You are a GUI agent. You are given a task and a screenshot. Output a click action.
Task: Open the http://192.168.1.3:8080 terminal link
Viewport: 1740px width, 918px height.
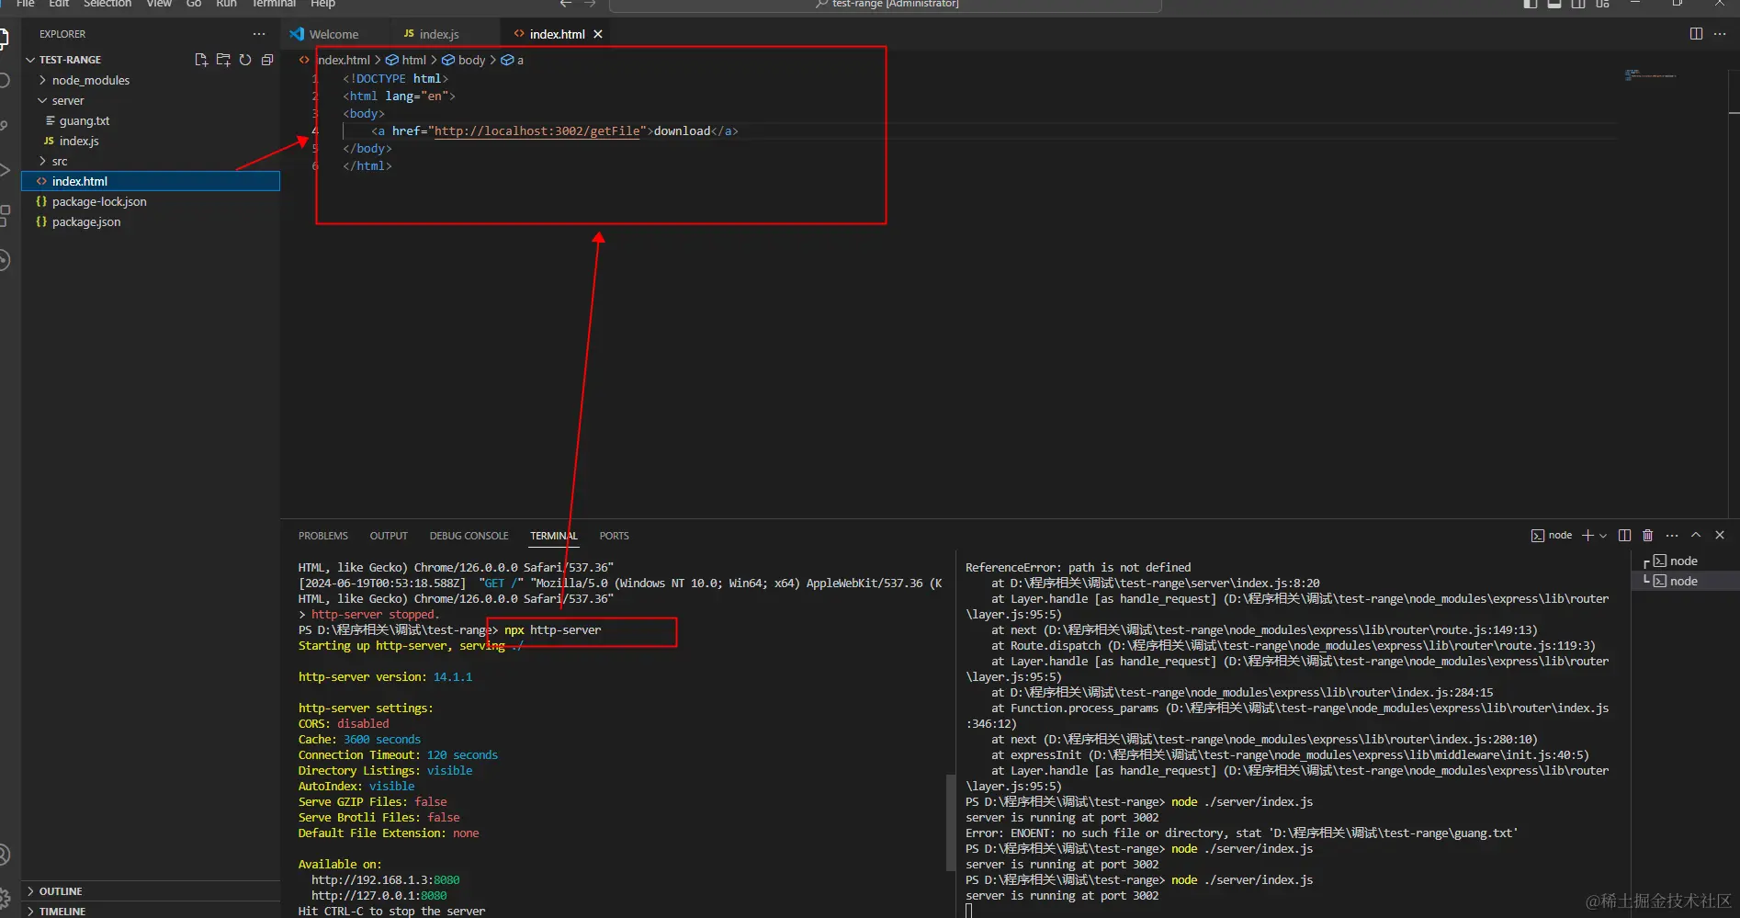point(385,880)
